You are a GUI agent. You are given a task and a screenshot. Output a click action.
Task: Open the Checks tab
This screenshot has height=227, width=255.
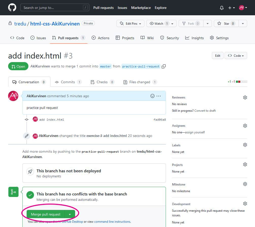tap(103, 82)
